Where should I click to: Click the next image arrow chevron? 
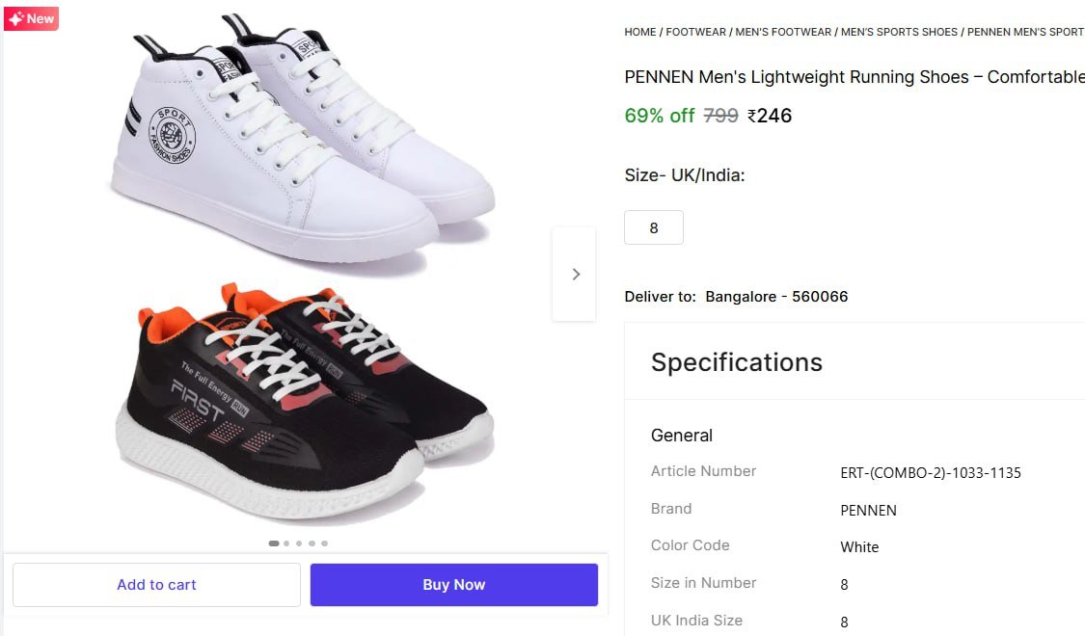click(x=576, y=275)
